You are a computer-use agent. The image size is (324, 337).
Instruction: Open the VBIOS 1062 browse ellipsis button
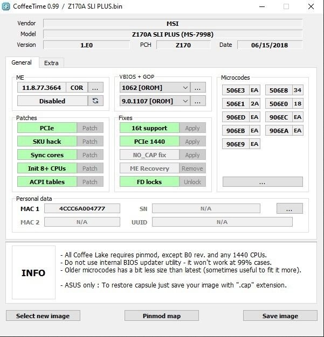[x=198, y=87]
